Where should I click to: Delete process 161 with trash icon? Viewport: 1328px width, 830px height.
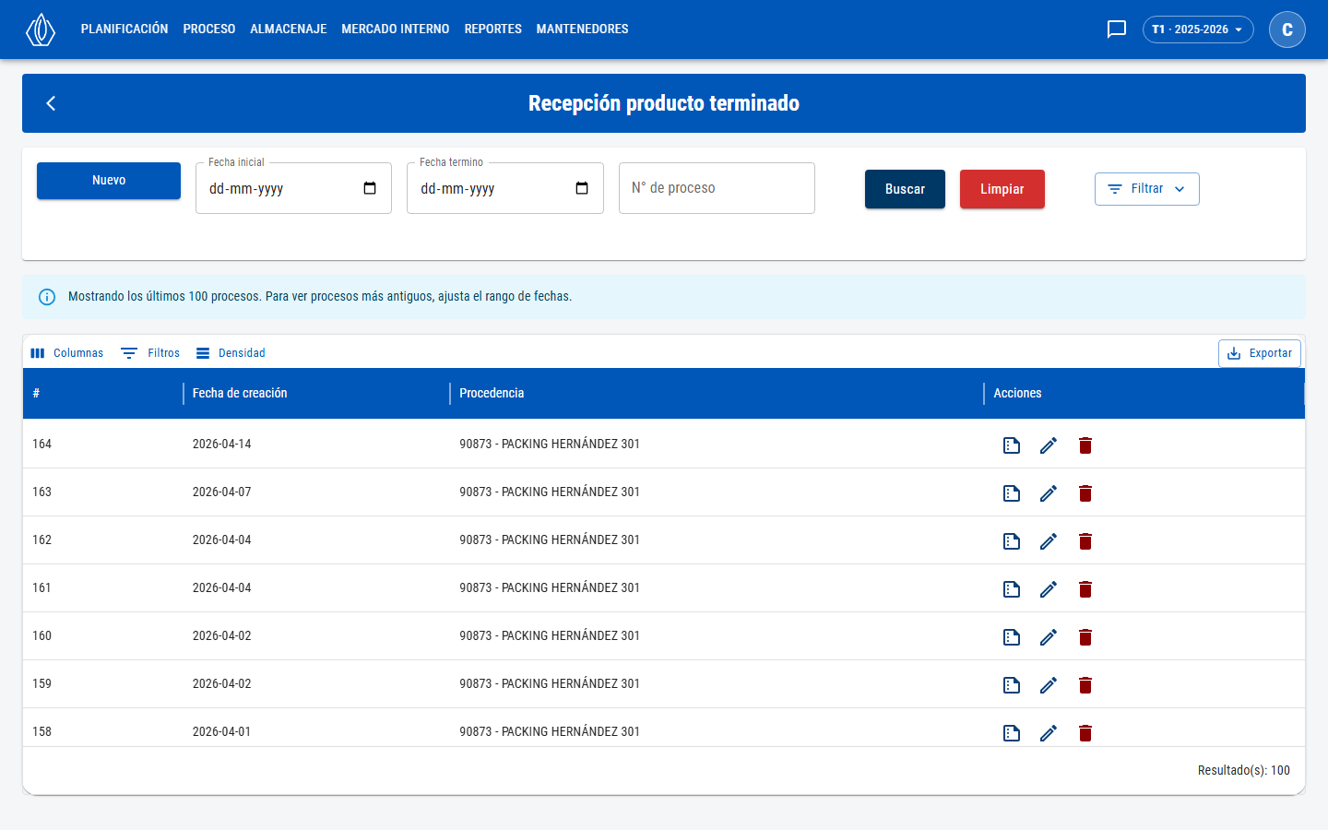click(x=1085, y=589)
